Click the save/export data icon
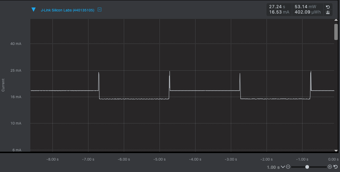 pyautogui.click(x=328, y=12)
